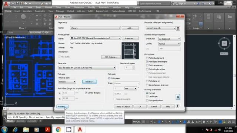Screen dimensions: 237x133
Task: Confirm the plot with OK button
Action: 140,106
